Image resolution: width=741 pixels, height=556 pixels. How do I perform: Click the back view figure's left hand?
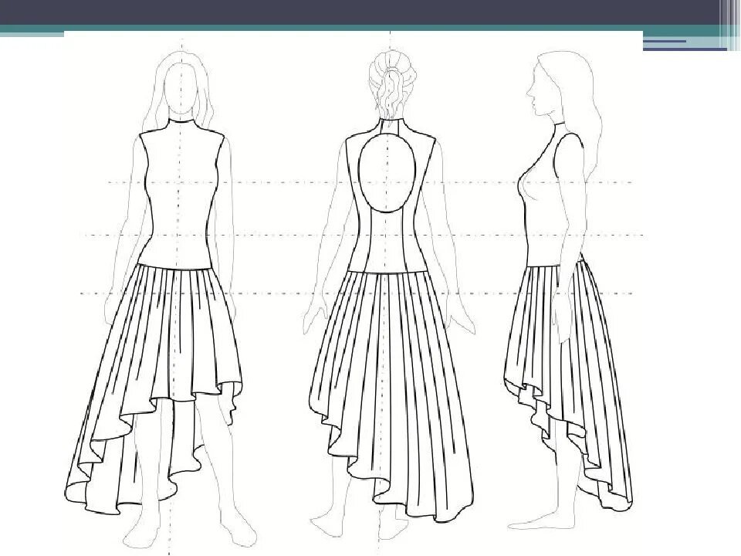click(x=311, y=320)
